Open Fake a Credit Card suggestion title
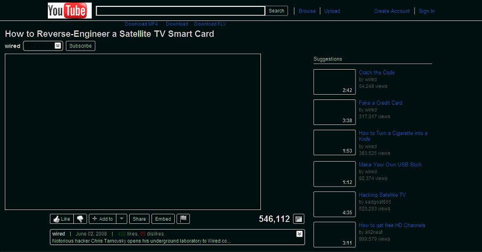The image size is (482, 252). click(380, 103)
